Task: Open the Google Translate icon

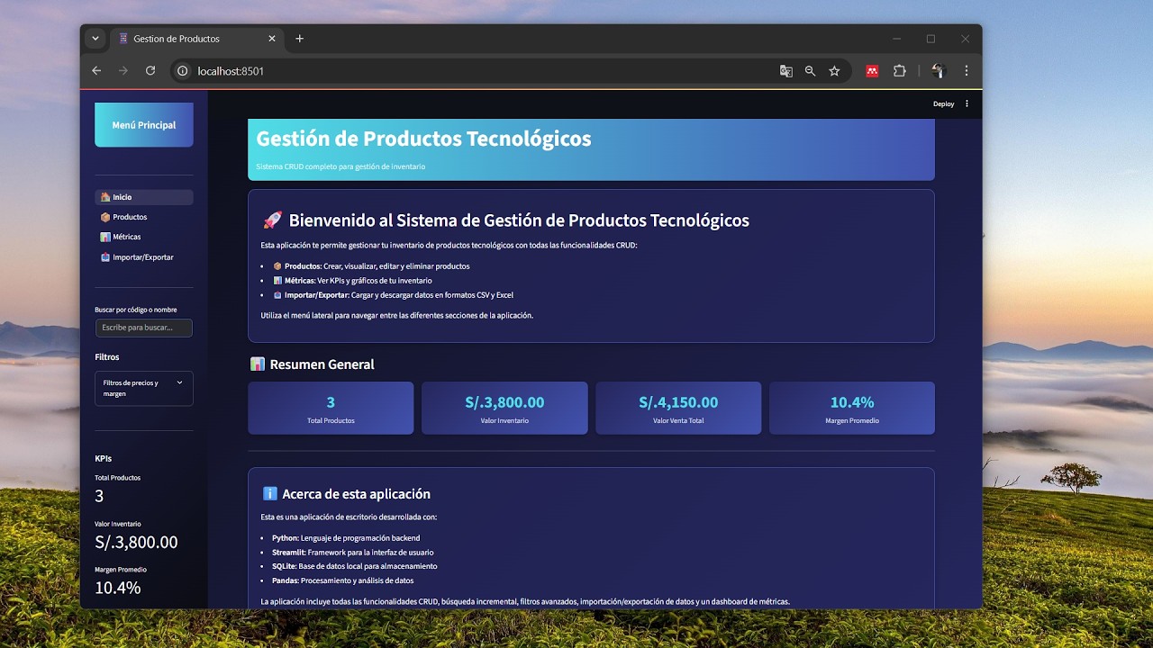Action: click(786, 71)
